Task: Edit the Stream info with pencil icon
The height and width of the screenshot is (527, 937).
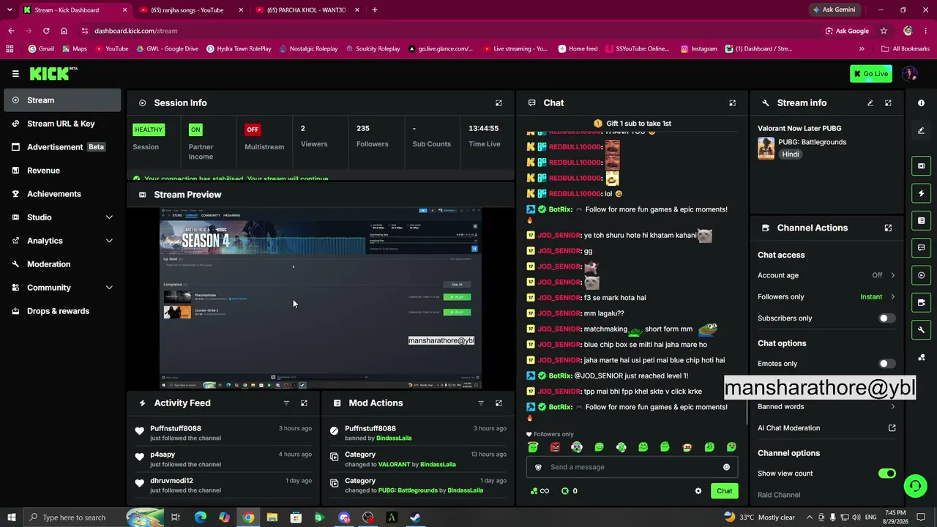Action: pyautogui.click(x=870, y=103)
